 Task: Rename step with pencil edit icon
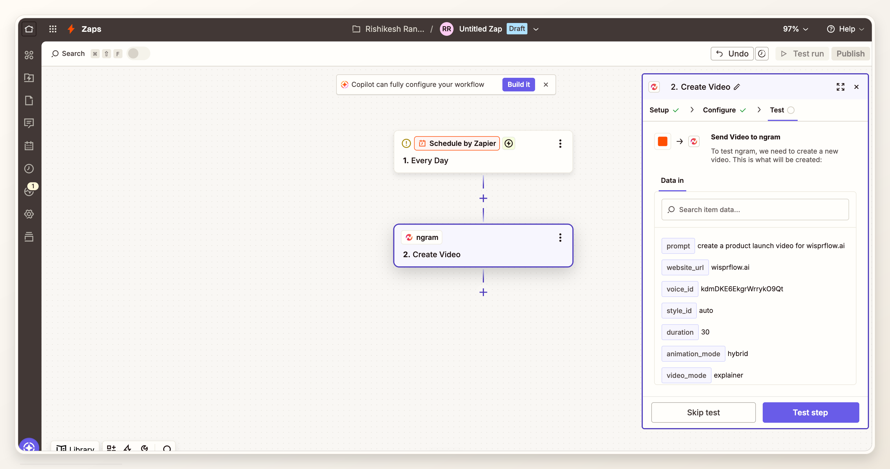pyautogui.click(x=737, y=87)
